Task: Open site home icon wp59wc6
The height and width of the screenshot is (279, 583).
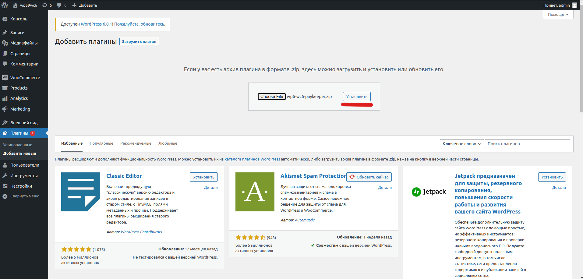Action: point(15,5)
